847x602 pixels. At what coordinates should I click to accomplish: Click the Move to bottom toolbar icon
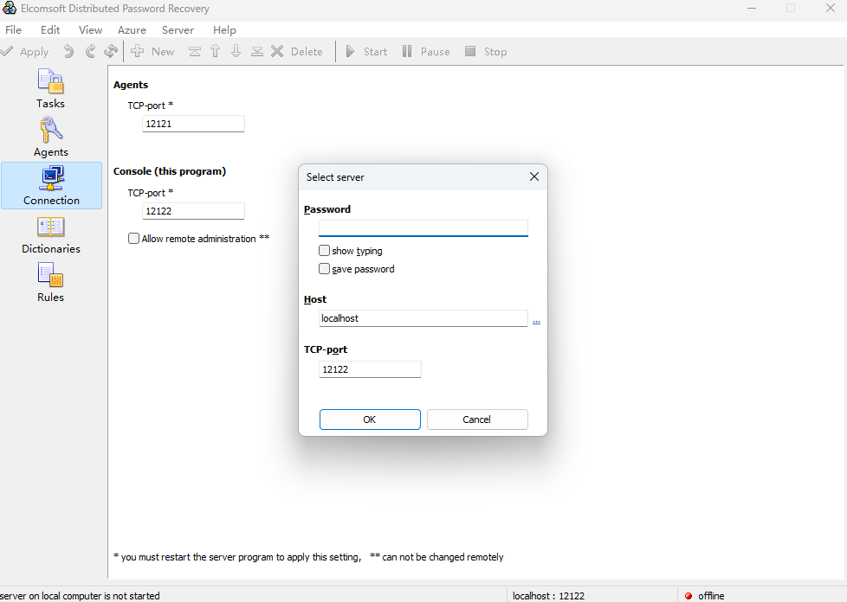(x=256, y=51)
